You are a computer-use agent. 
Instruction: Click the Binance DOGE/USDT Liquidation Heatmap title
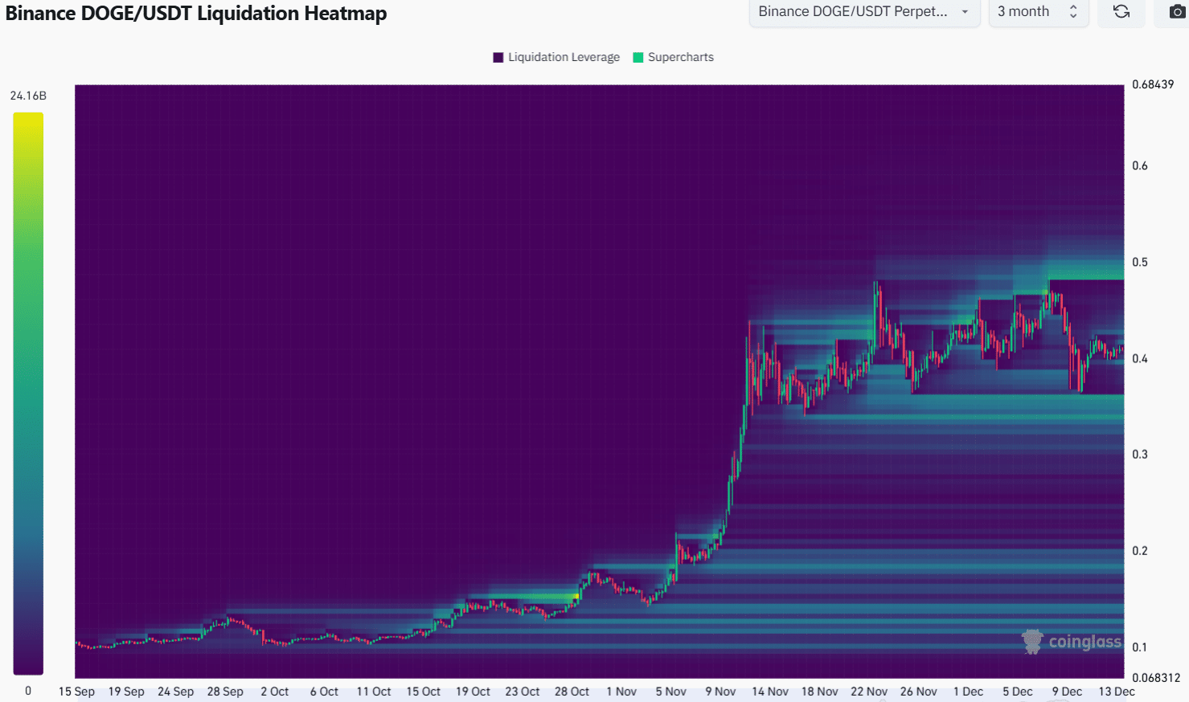[196, 13]
